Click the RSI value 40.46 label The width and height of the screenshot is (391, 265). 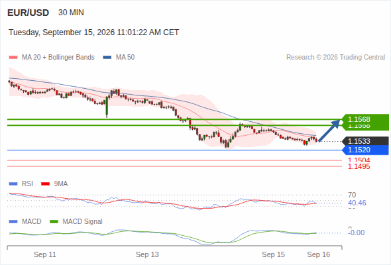click(357, 203)
